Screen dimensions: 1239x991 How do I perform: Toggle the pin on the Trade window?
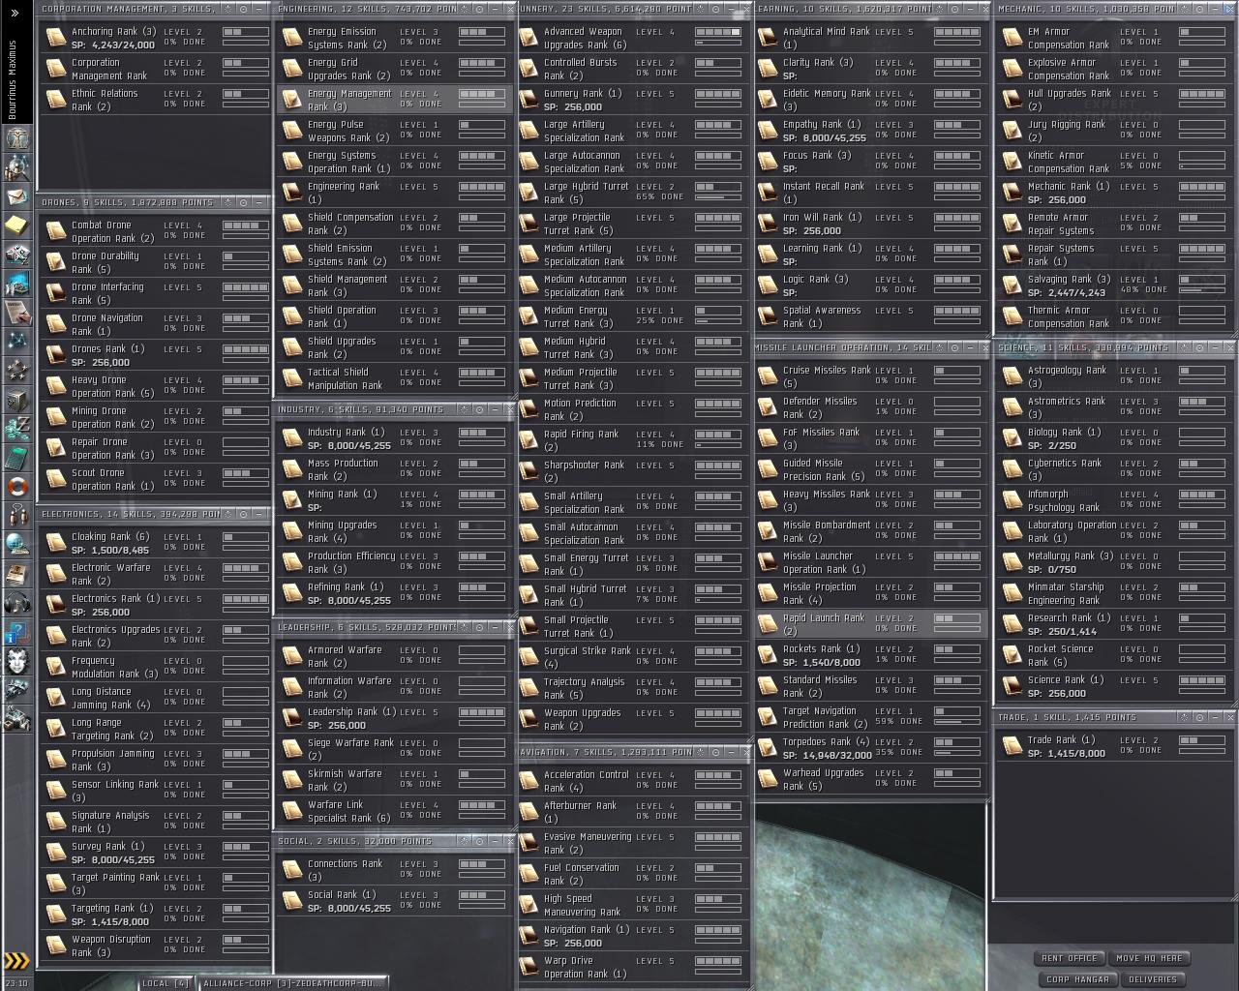(x=1183, y=717)
